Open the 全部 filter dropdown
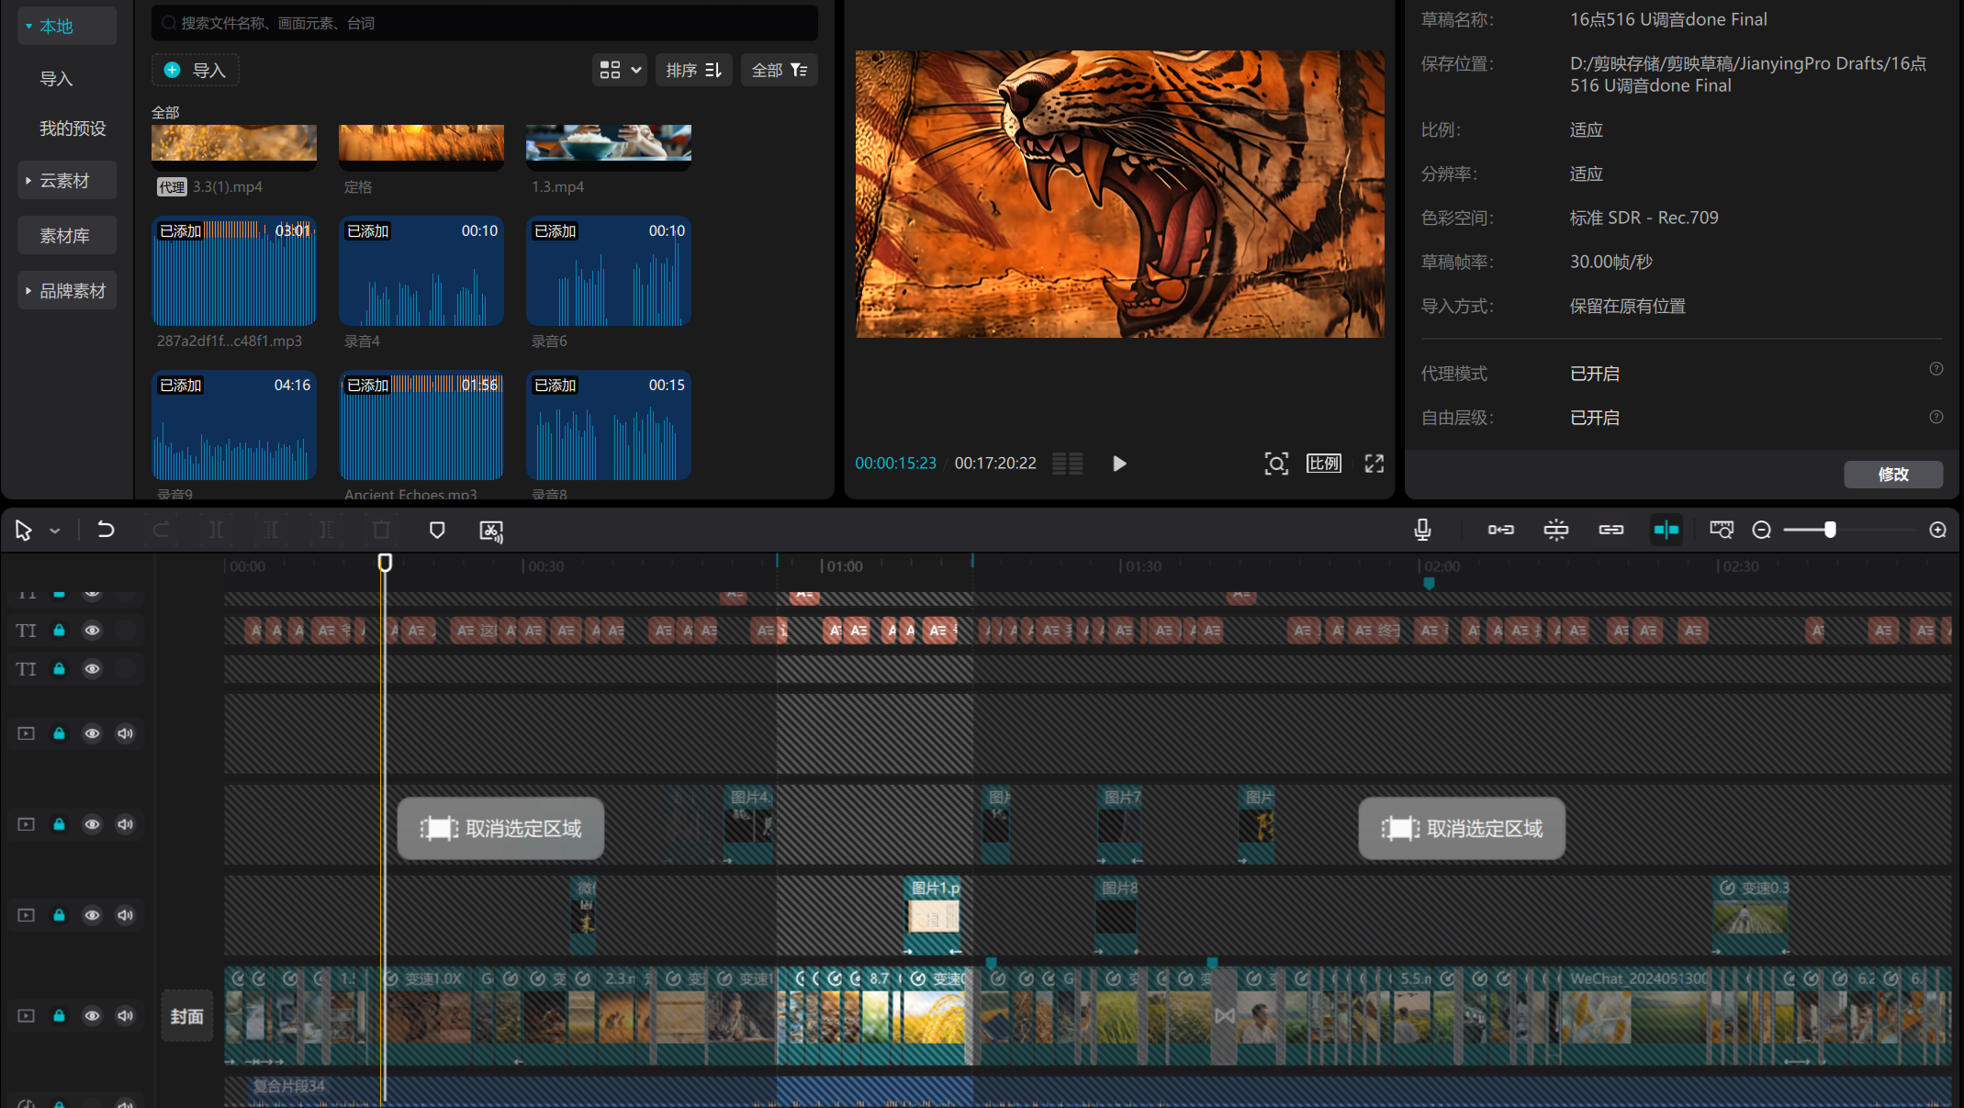1964x1108 pixels. pyautogui.click(x=779, y=70)
